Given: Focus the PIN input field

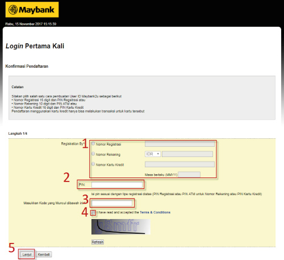Looking at the screenshot, I should coord(117,185).
